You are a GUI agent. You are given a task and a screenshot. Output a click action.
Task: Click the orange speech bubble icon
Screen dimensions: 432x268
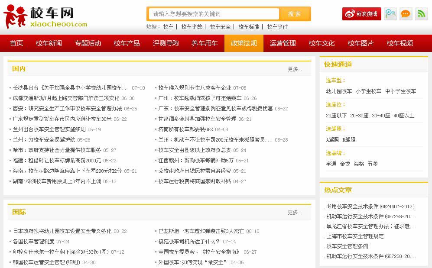[x=406, y=14]
